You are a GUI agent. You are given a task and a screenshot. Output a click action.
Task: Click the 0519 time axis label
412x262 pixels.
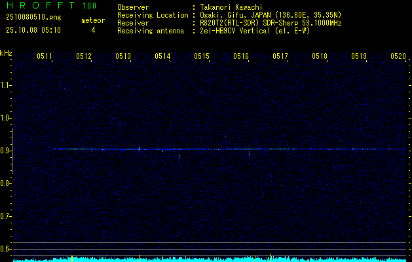[x=359, y=56]
